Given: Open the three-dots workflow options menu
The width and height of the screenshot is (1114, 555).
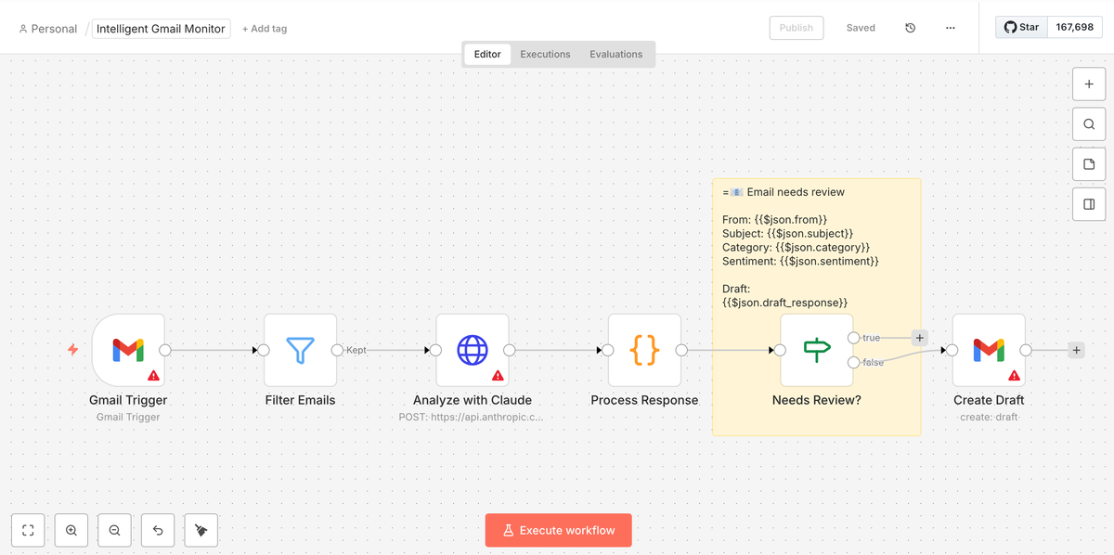Looking at the screenshot, I should click(x=950, y=28).
